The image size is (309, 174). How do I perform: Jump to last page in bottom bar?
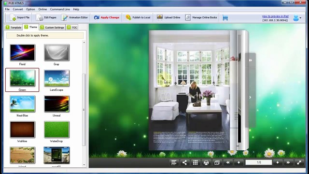(x=288, y=162)
